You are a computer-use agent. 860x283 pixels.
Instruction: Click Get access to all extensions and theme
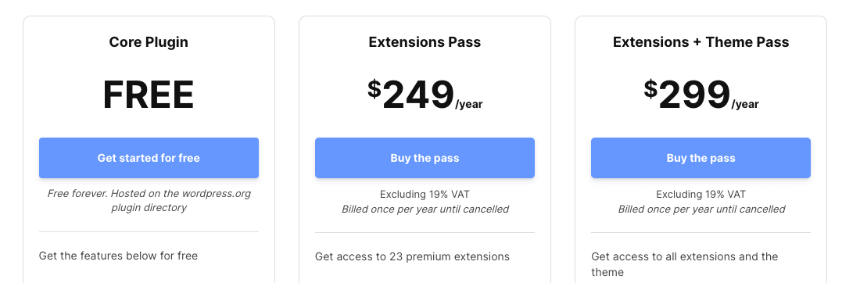point(685,264)
